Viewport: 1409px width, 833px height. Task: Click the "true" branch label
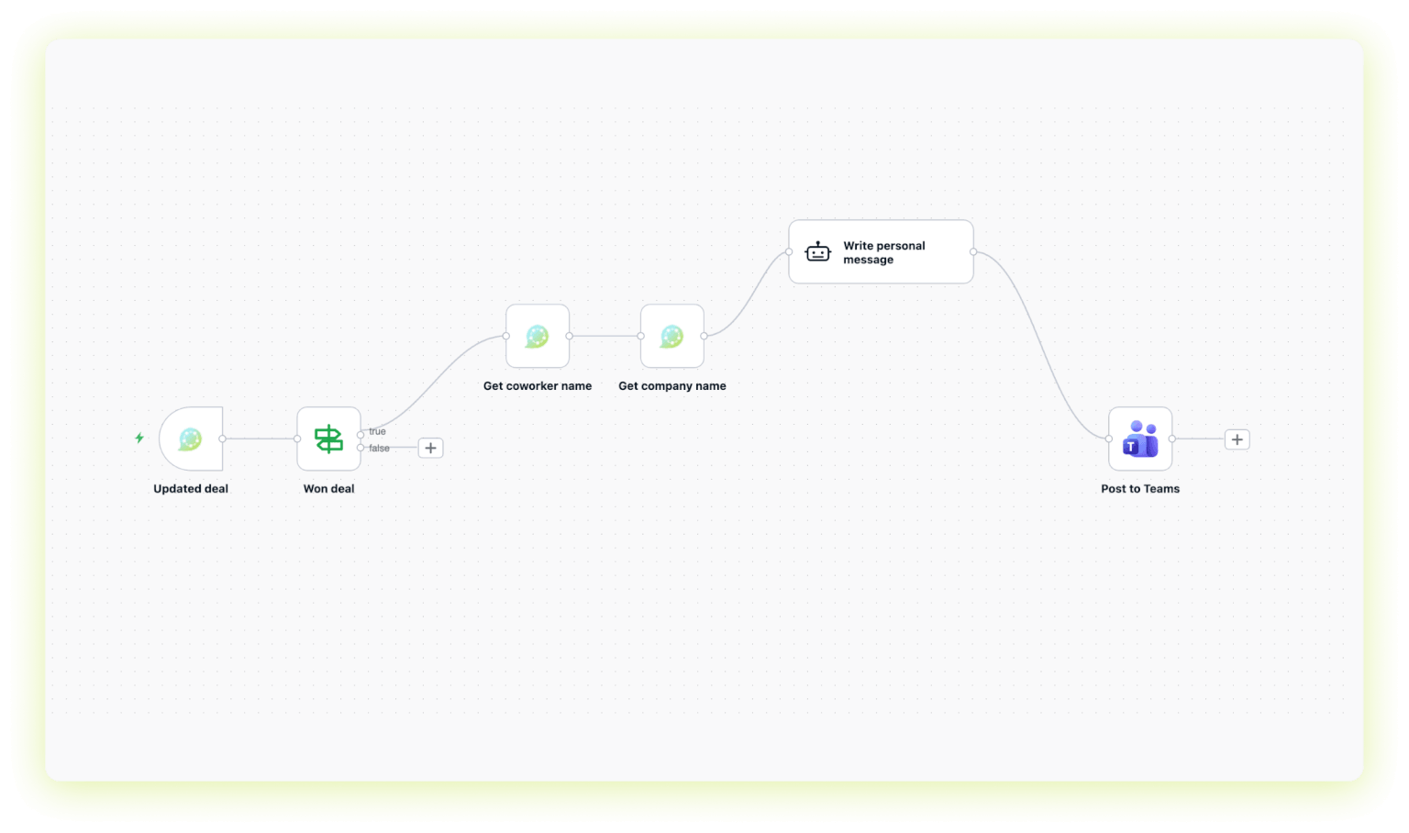(377, 431)
